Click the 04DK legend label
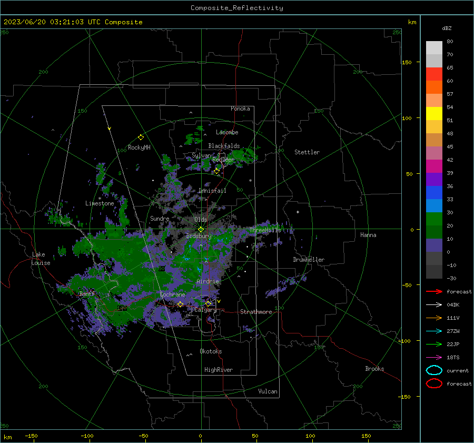474x443 pixels. [453, 305]
